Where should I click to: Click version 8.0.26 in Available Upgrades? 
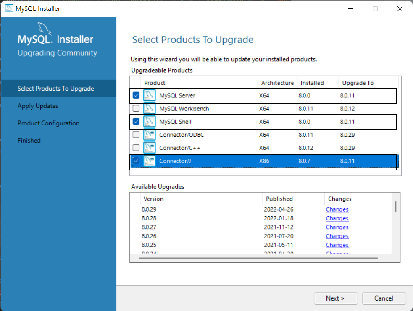click(x=149, y=236)
